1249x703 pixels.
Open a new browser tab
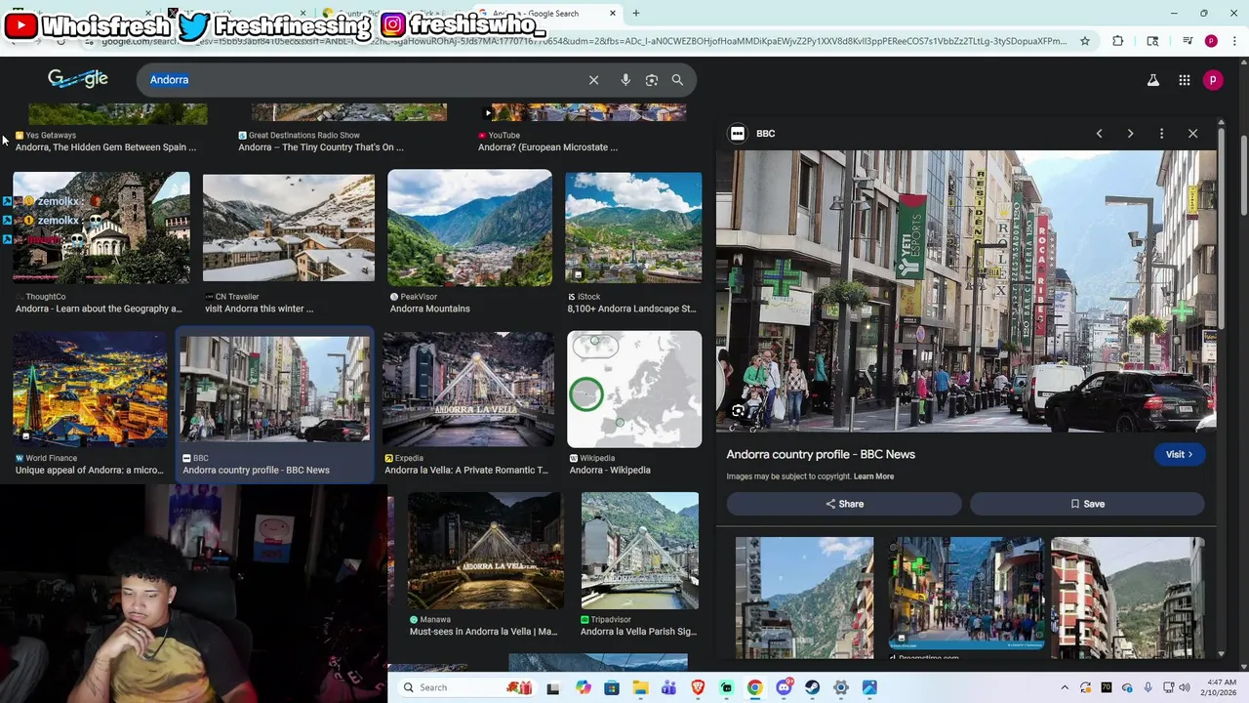click(x=636, y=13)
